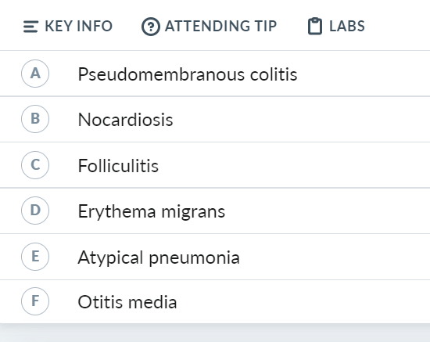Click the Key Info lines icon

(30, 27)
